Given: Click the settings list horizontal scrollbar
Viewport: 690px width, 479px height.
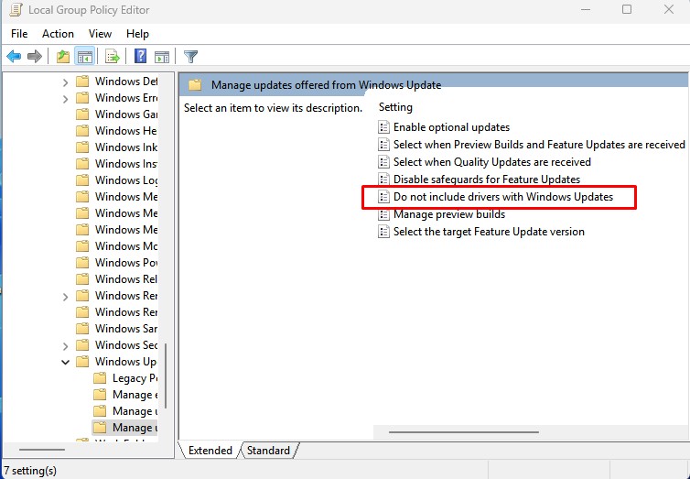Looking at the screenshot, I should (x=464, y=432).
